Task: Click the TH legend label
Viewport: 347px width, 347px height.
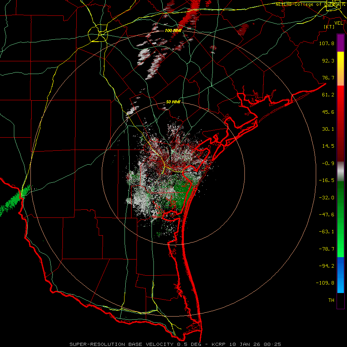Action: coord(331,300)
